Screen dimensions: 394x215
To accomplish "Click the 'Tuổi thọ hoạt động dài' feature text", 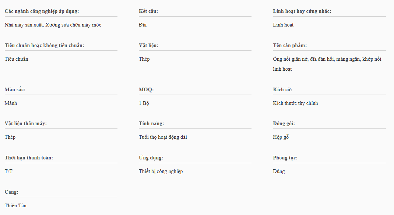I will (x=163, y=137).
